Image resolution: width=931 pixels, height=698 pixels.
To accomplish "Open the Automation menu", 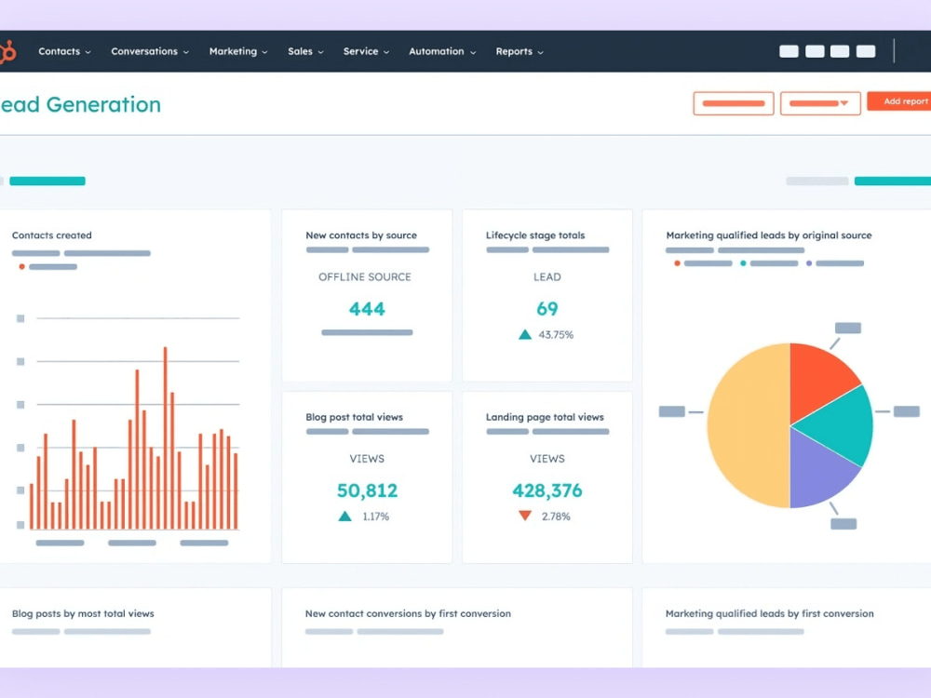I will point(441,51).
